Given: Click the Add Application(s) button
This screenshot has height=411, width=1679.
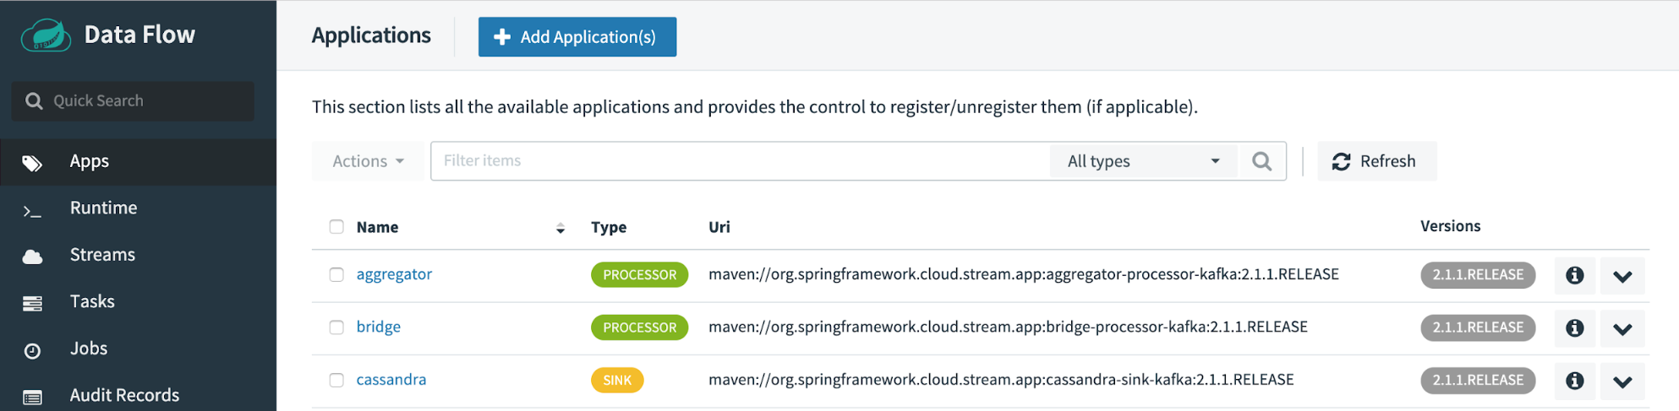Looking at the screenshot, I should coord(577,37).
